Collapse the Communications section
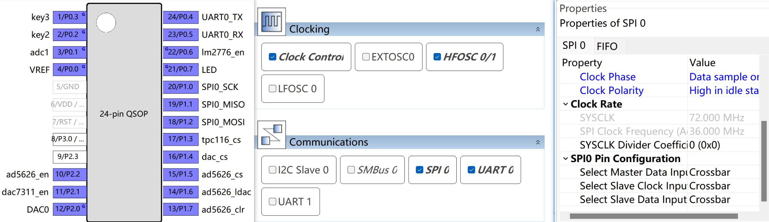Screen dimensions: 769x222 tap(538, 142)
